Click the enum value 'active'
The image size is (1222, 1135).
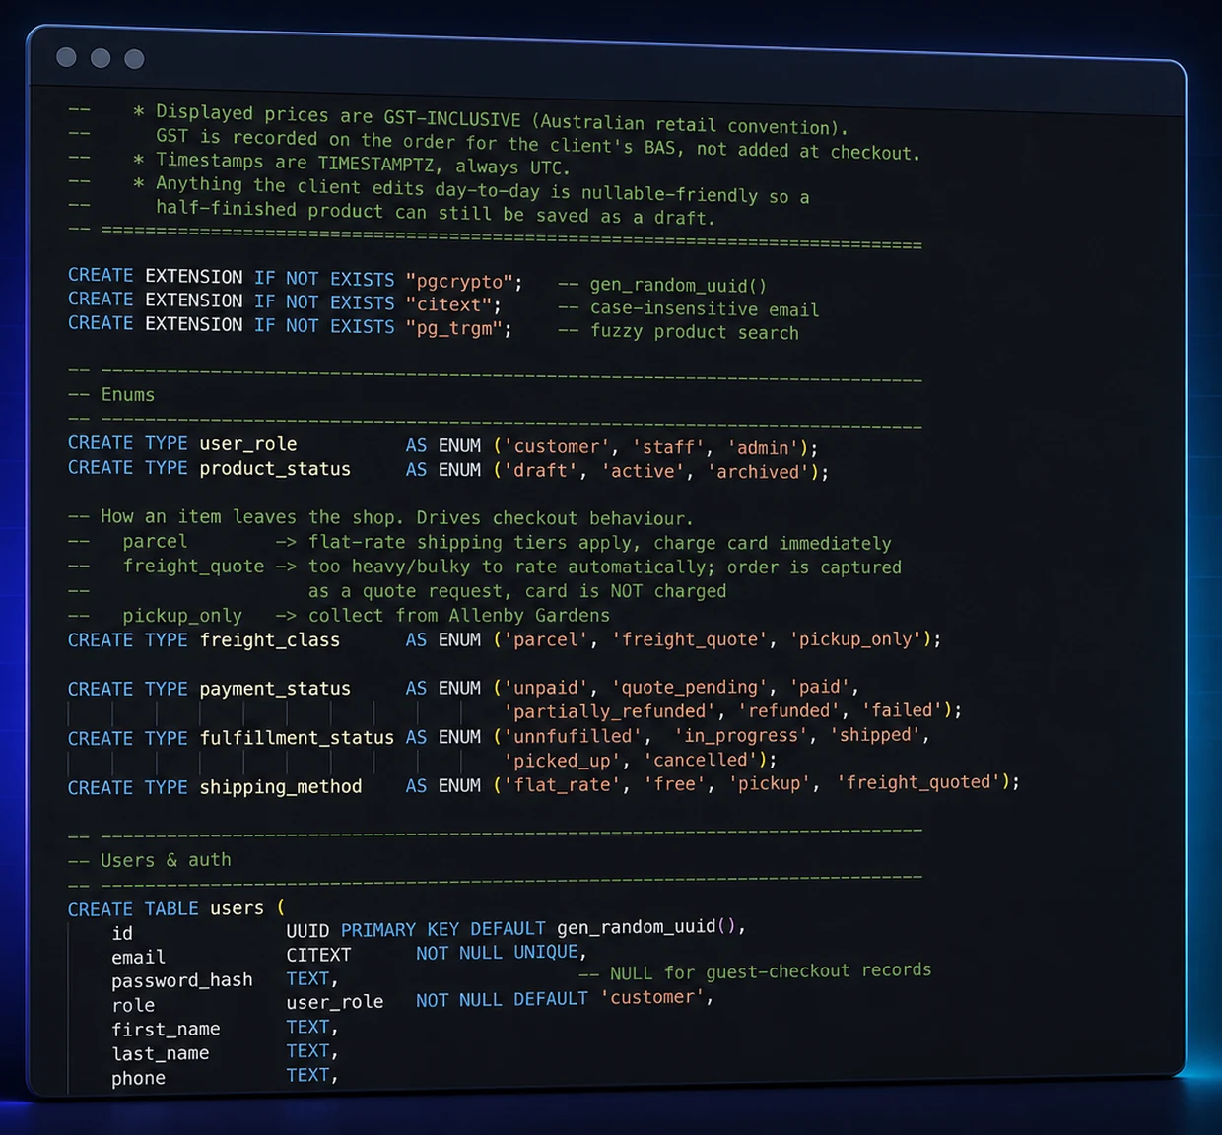[644, 472]
